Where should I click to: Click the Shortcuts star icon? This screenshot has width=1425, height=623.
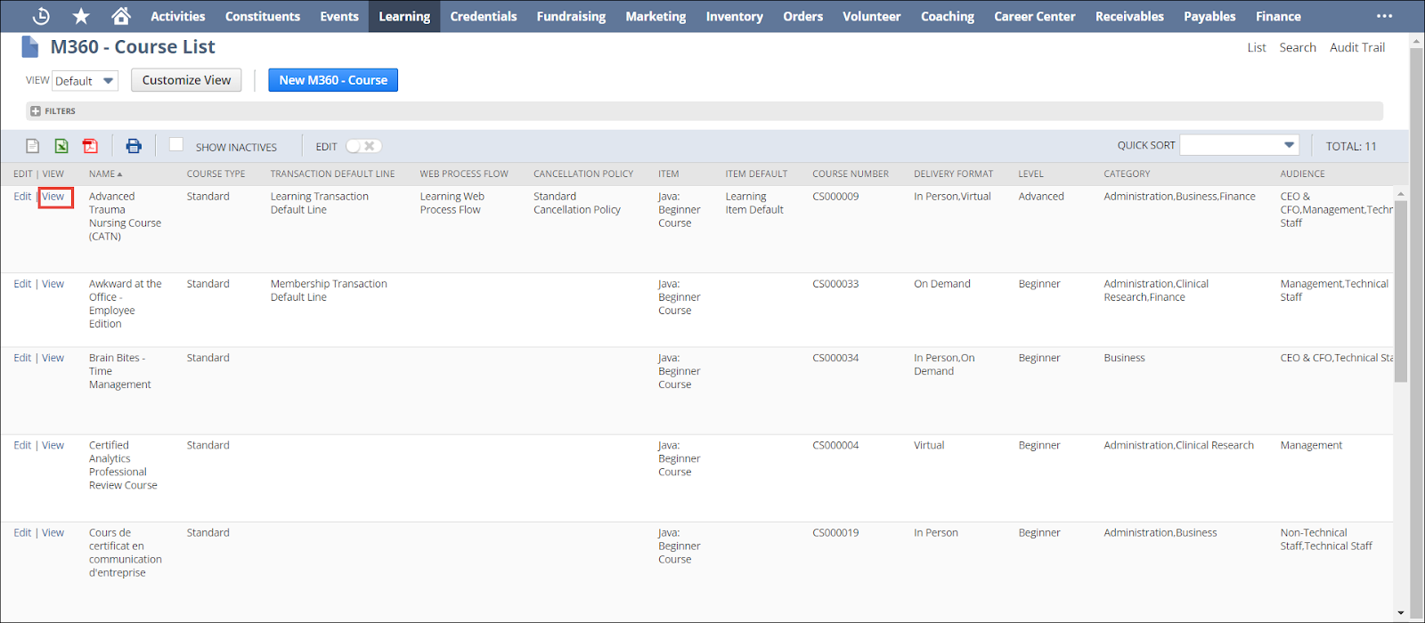tap(81, 16)
